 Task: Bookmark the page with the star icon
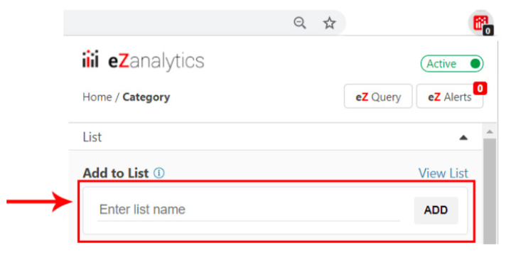pos(329,23)
